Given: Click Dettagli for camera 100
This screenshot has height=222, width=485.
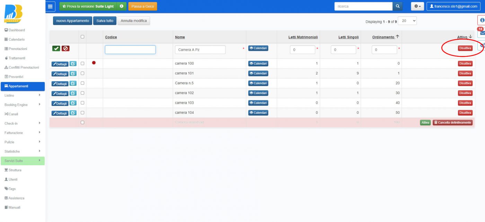Looking at the screenshot, I should tap(60, 64).
